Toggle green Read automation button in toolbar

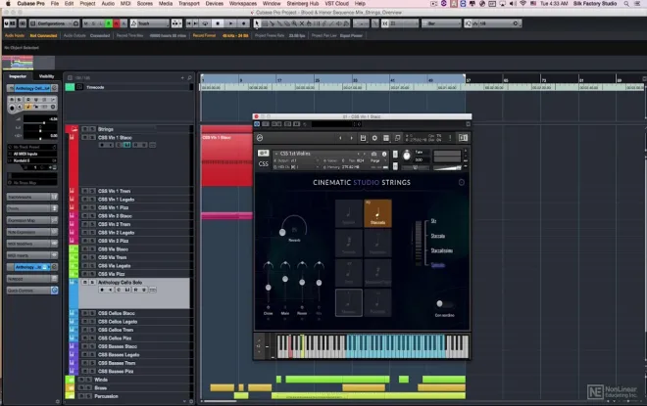[109, 23]
